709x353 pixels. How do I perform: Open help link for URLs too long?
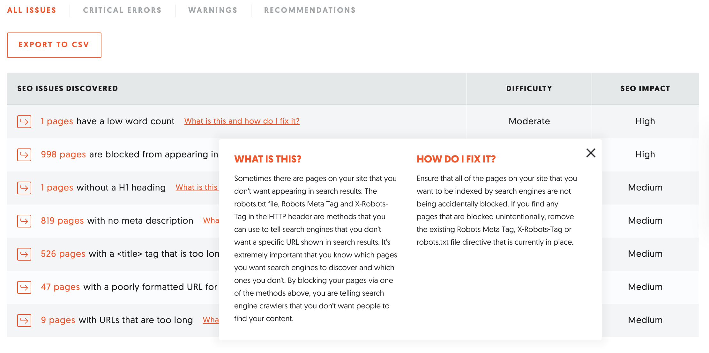coord(211,320)
